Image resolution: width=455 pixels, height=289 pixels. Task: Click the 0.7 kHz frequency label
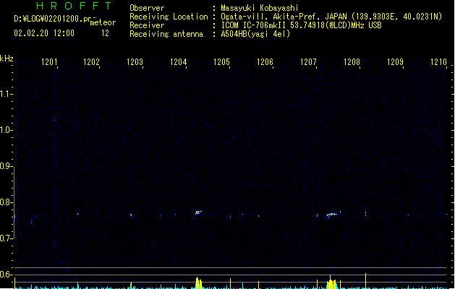click(5, 238)
